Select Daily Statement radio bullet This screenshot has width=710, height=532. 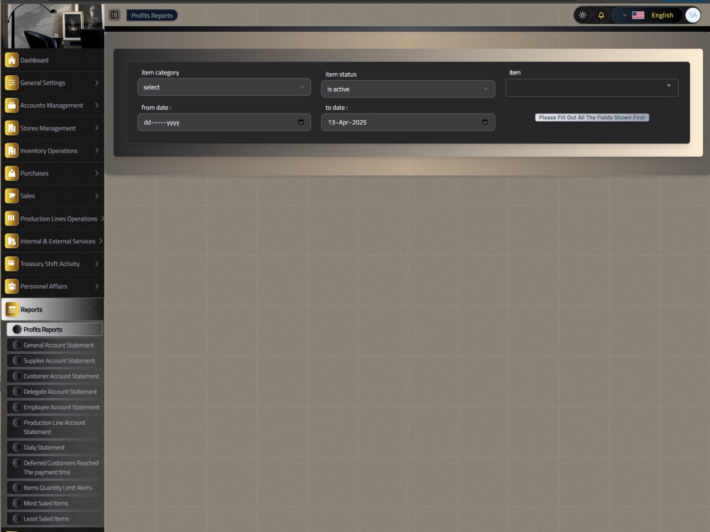click(x=17, y=447)
